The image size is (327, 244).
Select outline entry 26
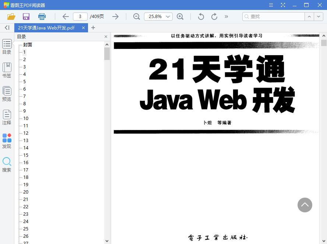[x=26, y=236]
